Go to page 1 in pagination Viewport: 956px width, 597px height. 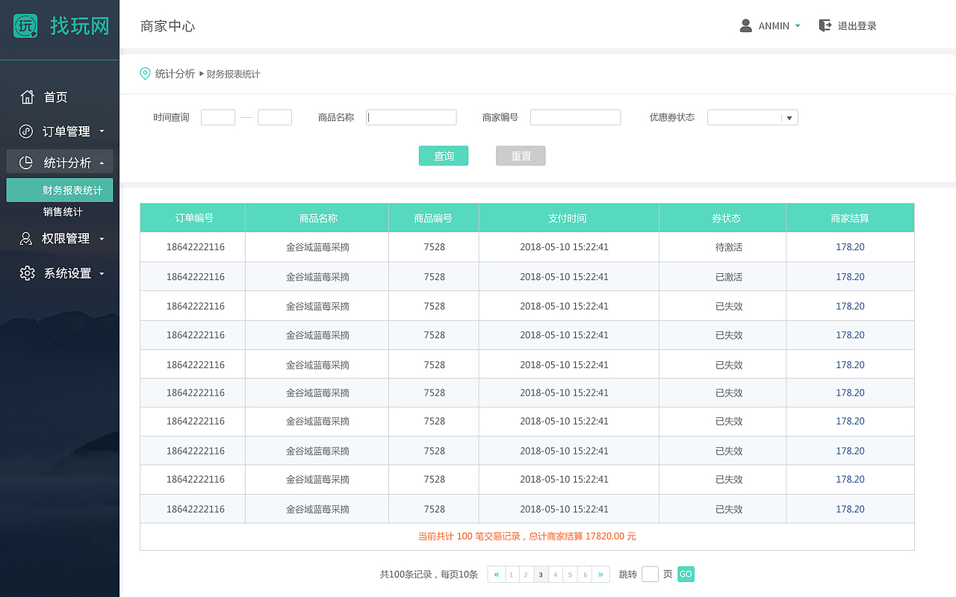(512, 574)
